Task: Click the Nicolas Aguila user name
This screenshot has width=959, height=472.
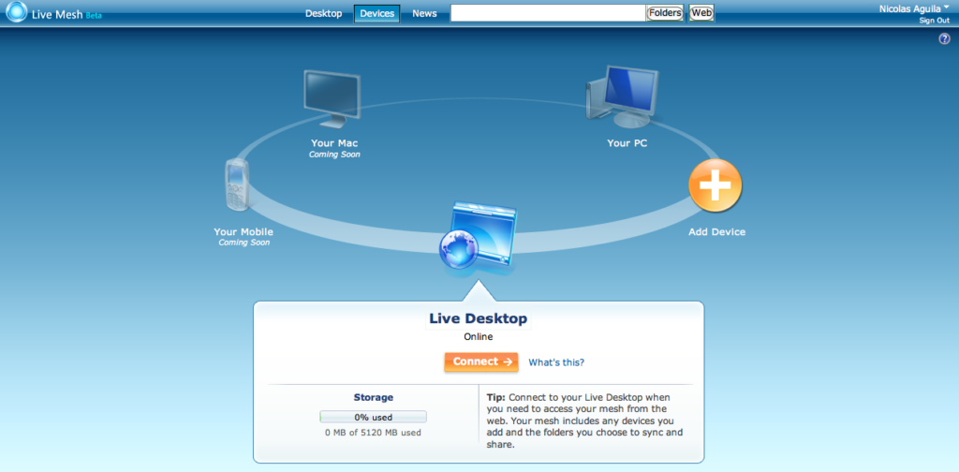Action: (x=910, y=8)
